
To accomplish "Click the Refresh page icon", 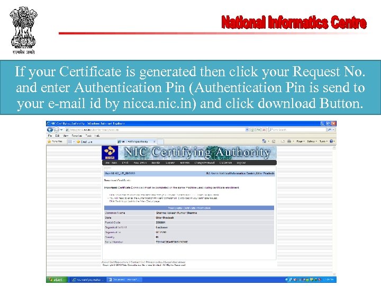I will [x=258, y=130].
